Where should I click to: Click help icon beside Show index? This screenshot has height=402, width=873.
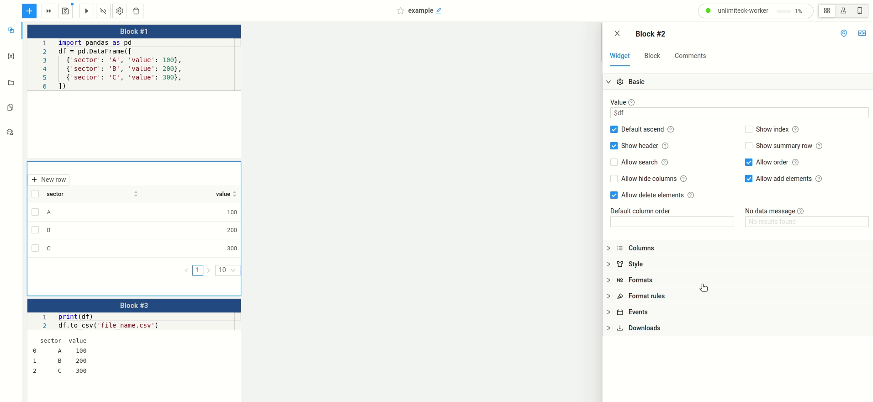(795, 129)
